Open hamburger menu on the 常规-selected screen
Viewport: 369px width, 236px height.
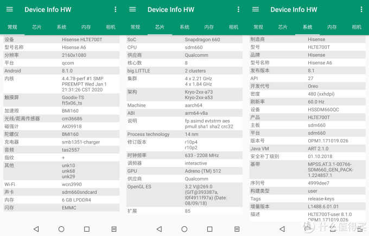coord(10,9)
